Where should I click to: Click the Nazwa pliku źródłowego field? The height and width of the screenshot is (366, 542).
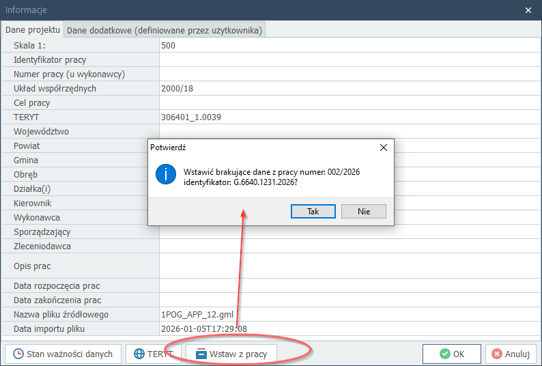point(348,315)
